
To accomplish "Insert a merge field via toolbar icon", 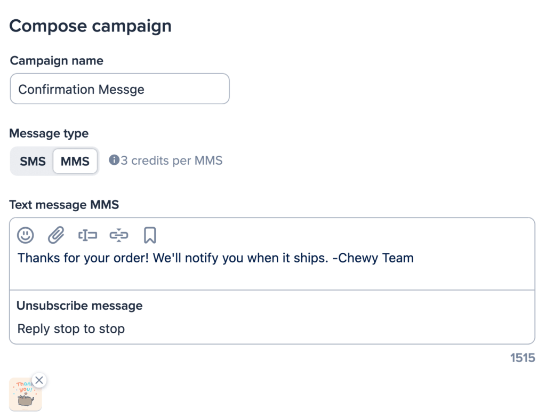I will [x=87, y=235].
